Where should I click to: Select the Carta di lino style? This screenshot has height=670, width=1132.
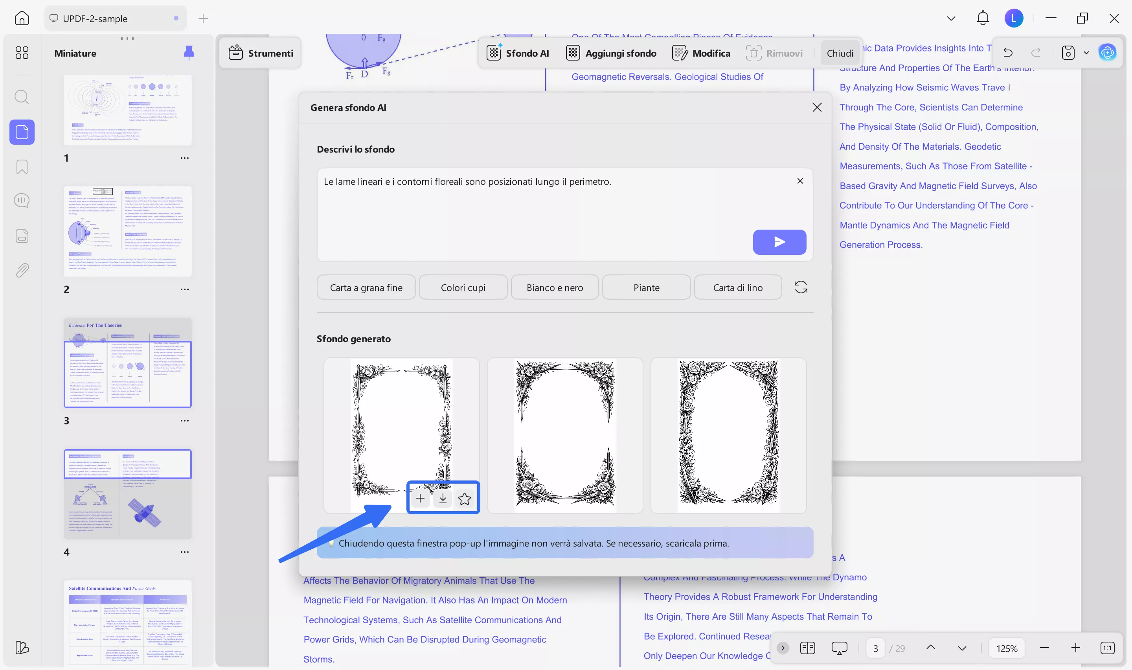738,287
